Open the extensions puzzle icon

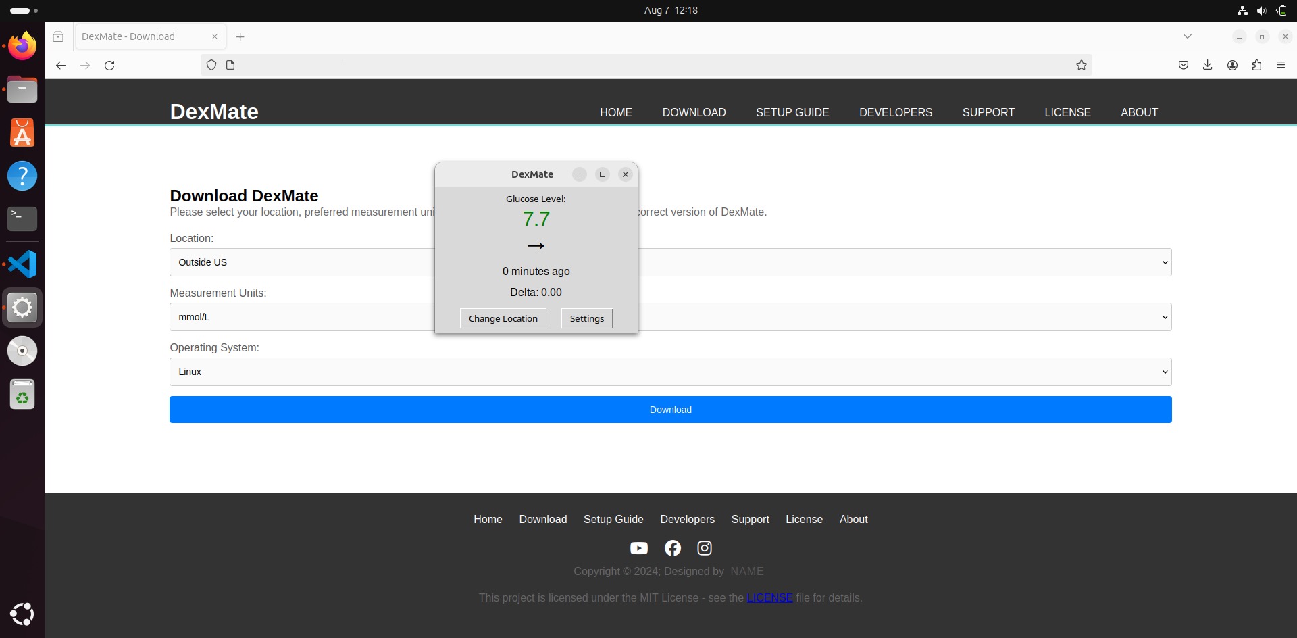tap(1256, 65)
